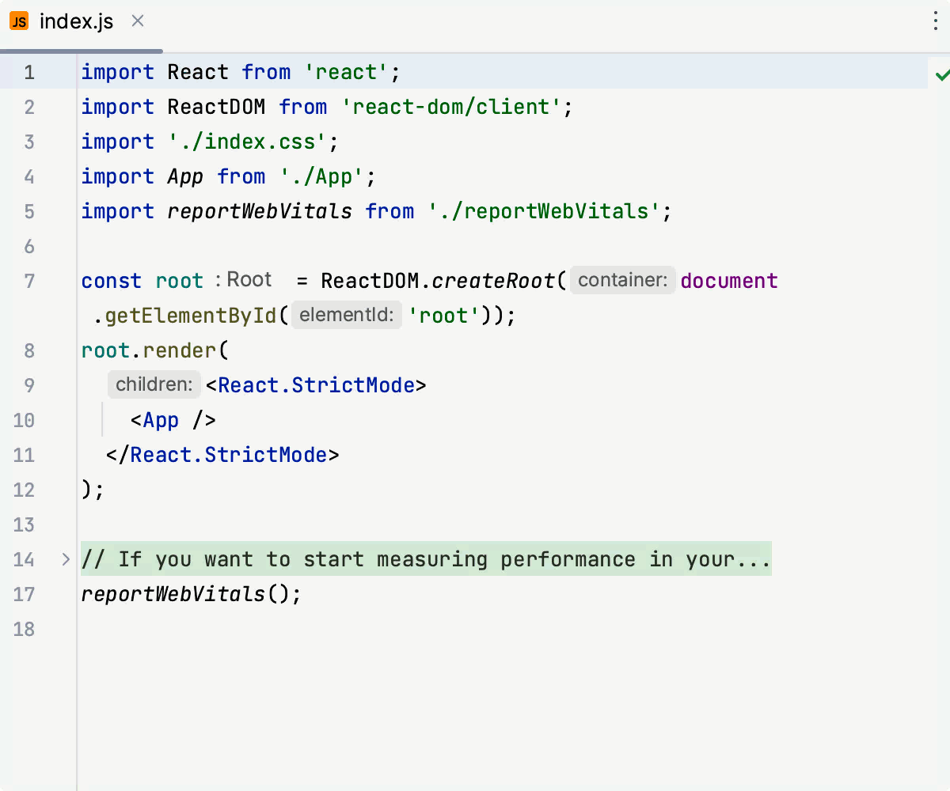Expand the folded comment at line 14
The image size is (950, 791).
click(65, 559)
